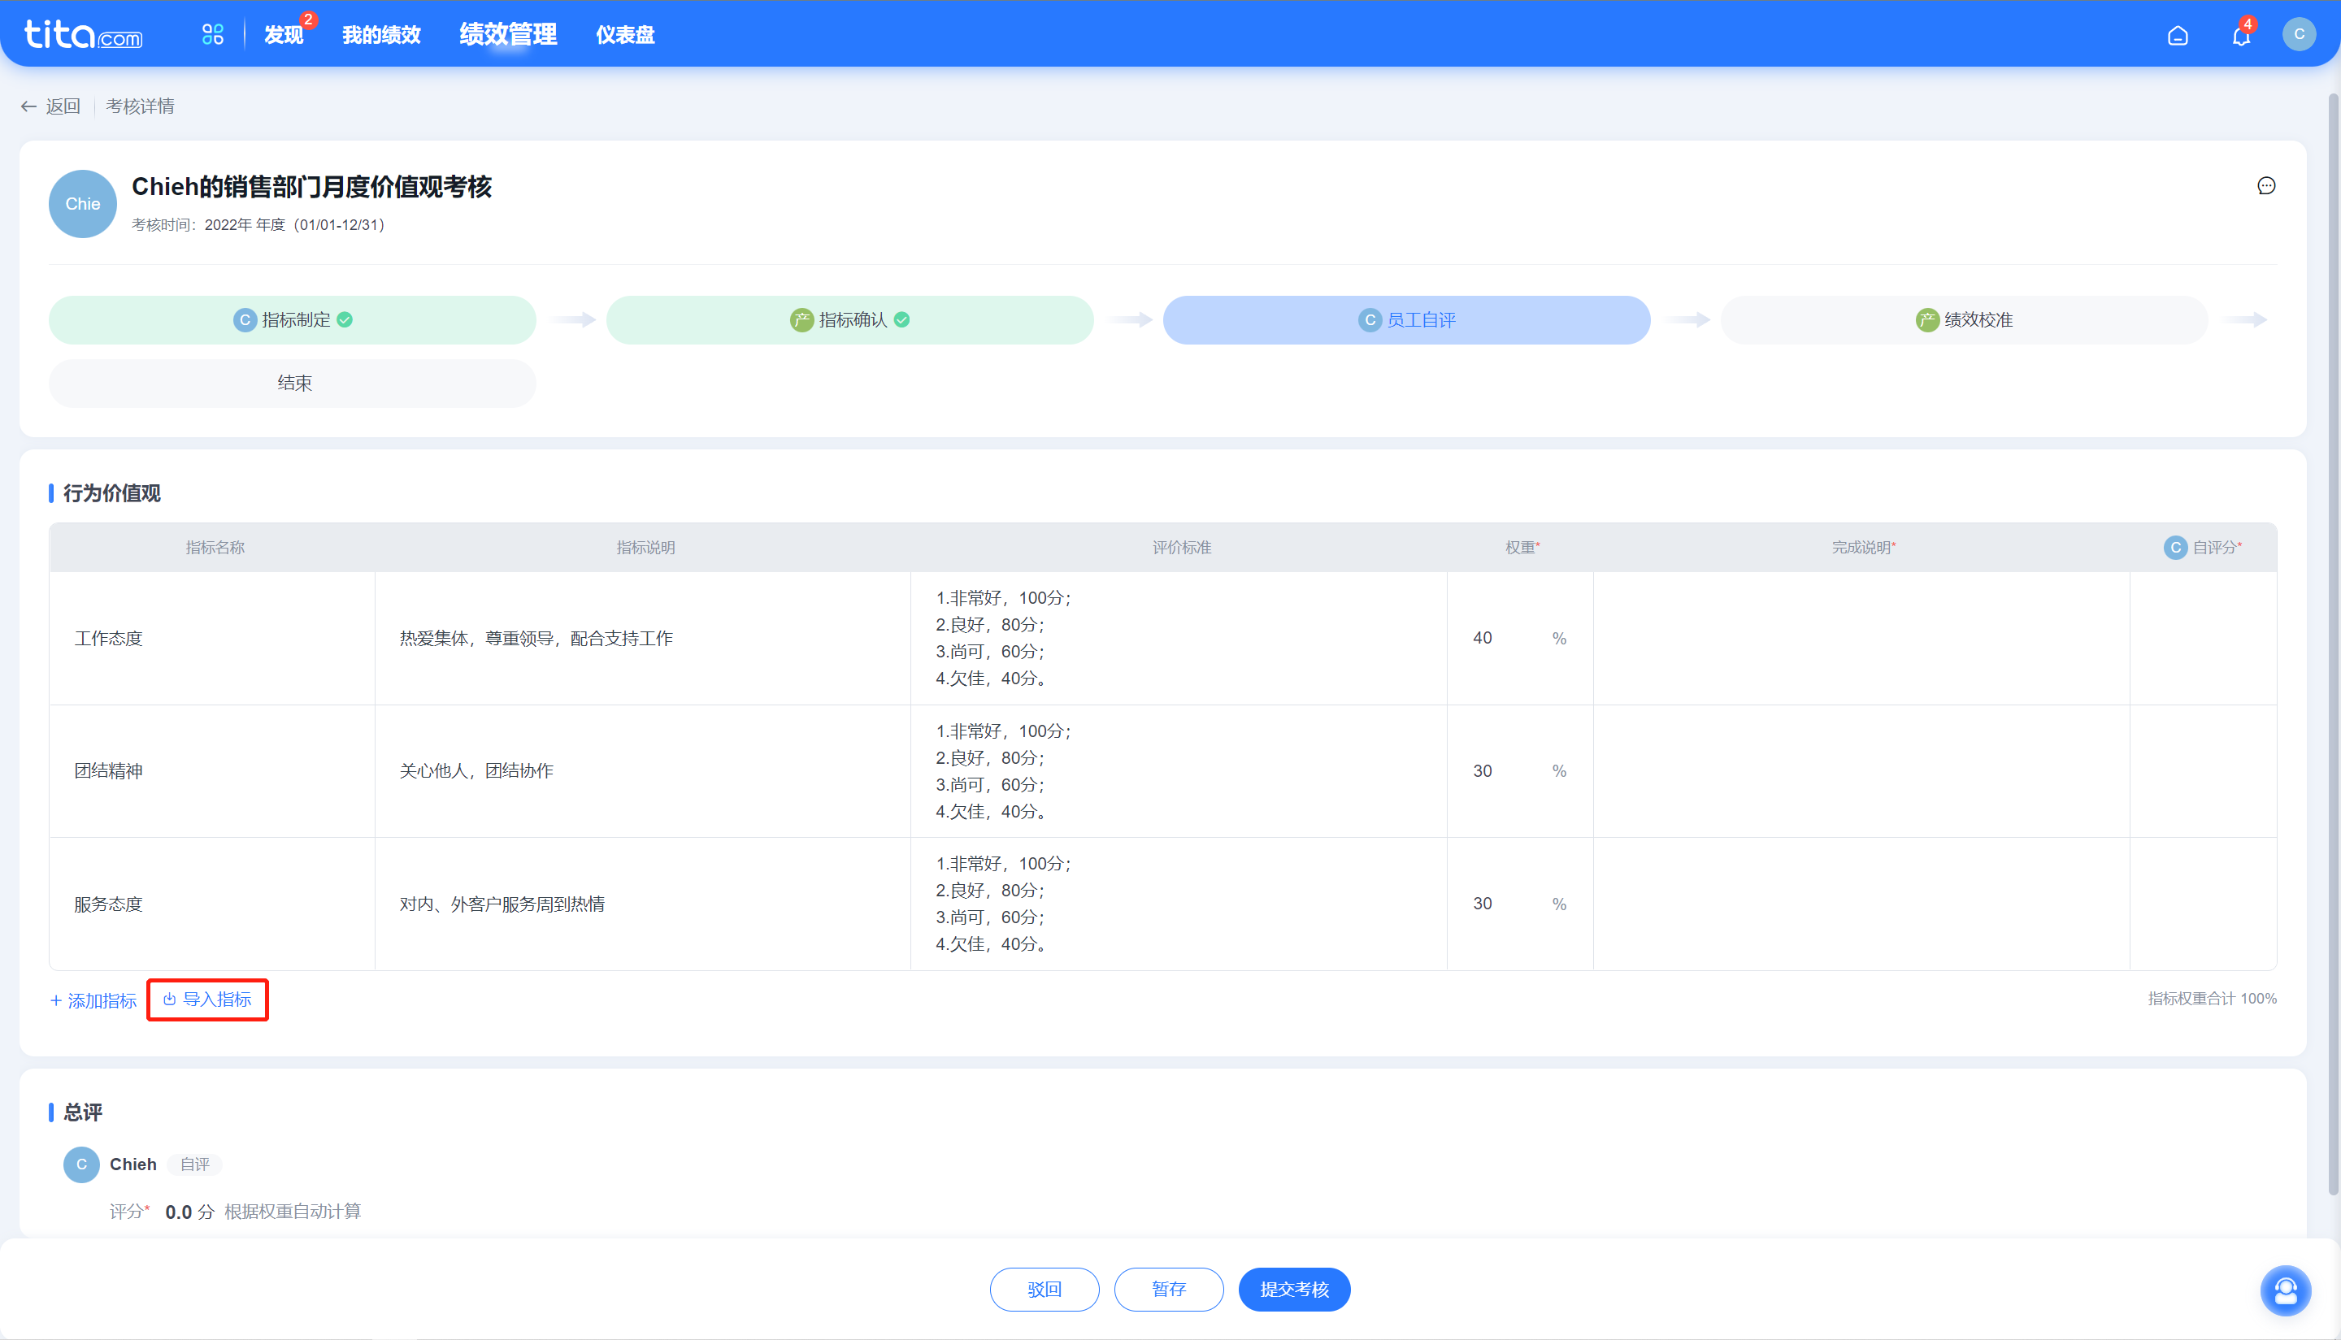The height and width of the screenshot is (1340, 2341).
Task: Click 完成说明 cell for 团结精神
Action: [1861, 771]
